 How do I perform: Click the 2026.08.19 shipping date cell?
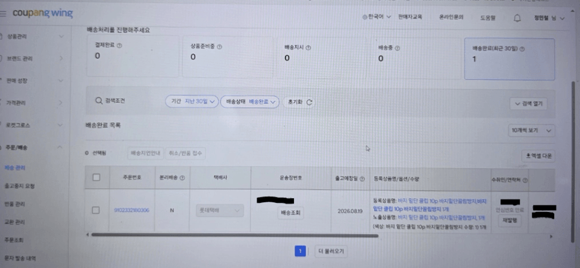pyautogui.click(x=350, y=212)
